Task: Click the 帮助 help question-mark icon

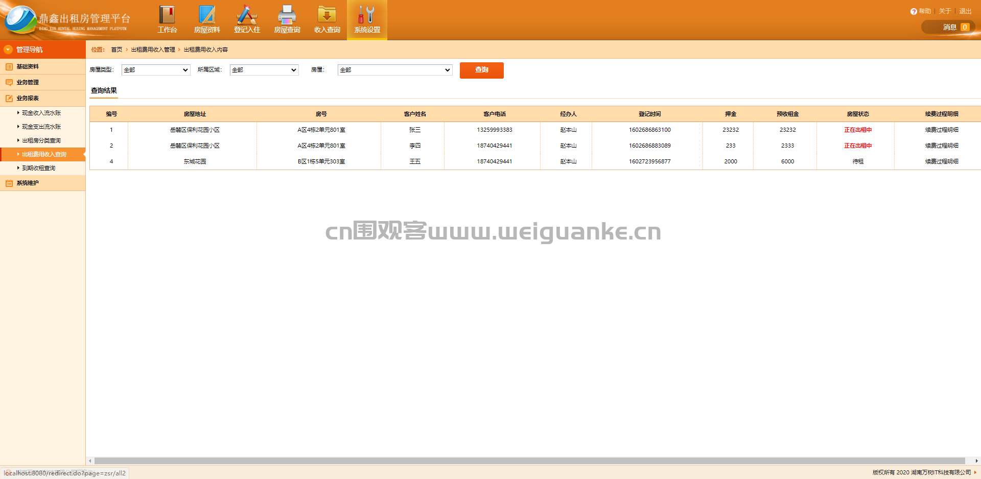Action: [914, 11]
